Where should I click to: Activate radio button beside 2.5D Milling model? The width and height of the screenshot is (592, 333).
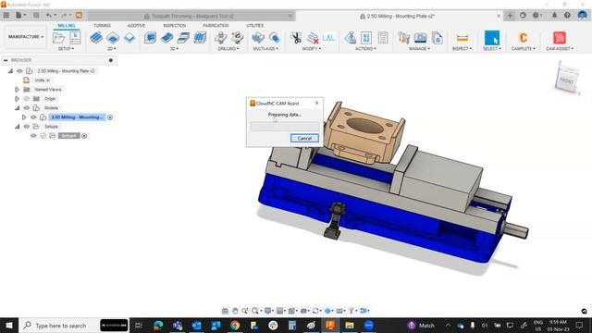click(x=110, y=117)
